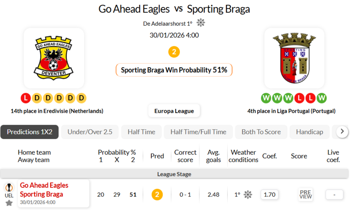Open the match PREVIEW button

coord(306,194)
